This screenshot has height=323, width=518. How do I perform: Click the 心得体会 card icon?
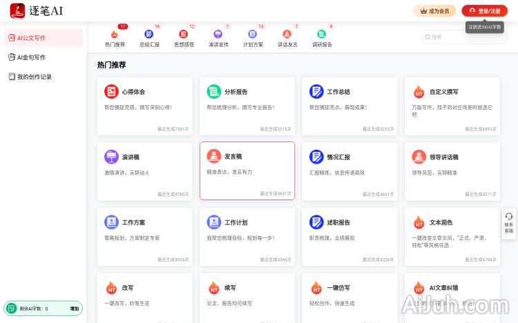[111, 92]
